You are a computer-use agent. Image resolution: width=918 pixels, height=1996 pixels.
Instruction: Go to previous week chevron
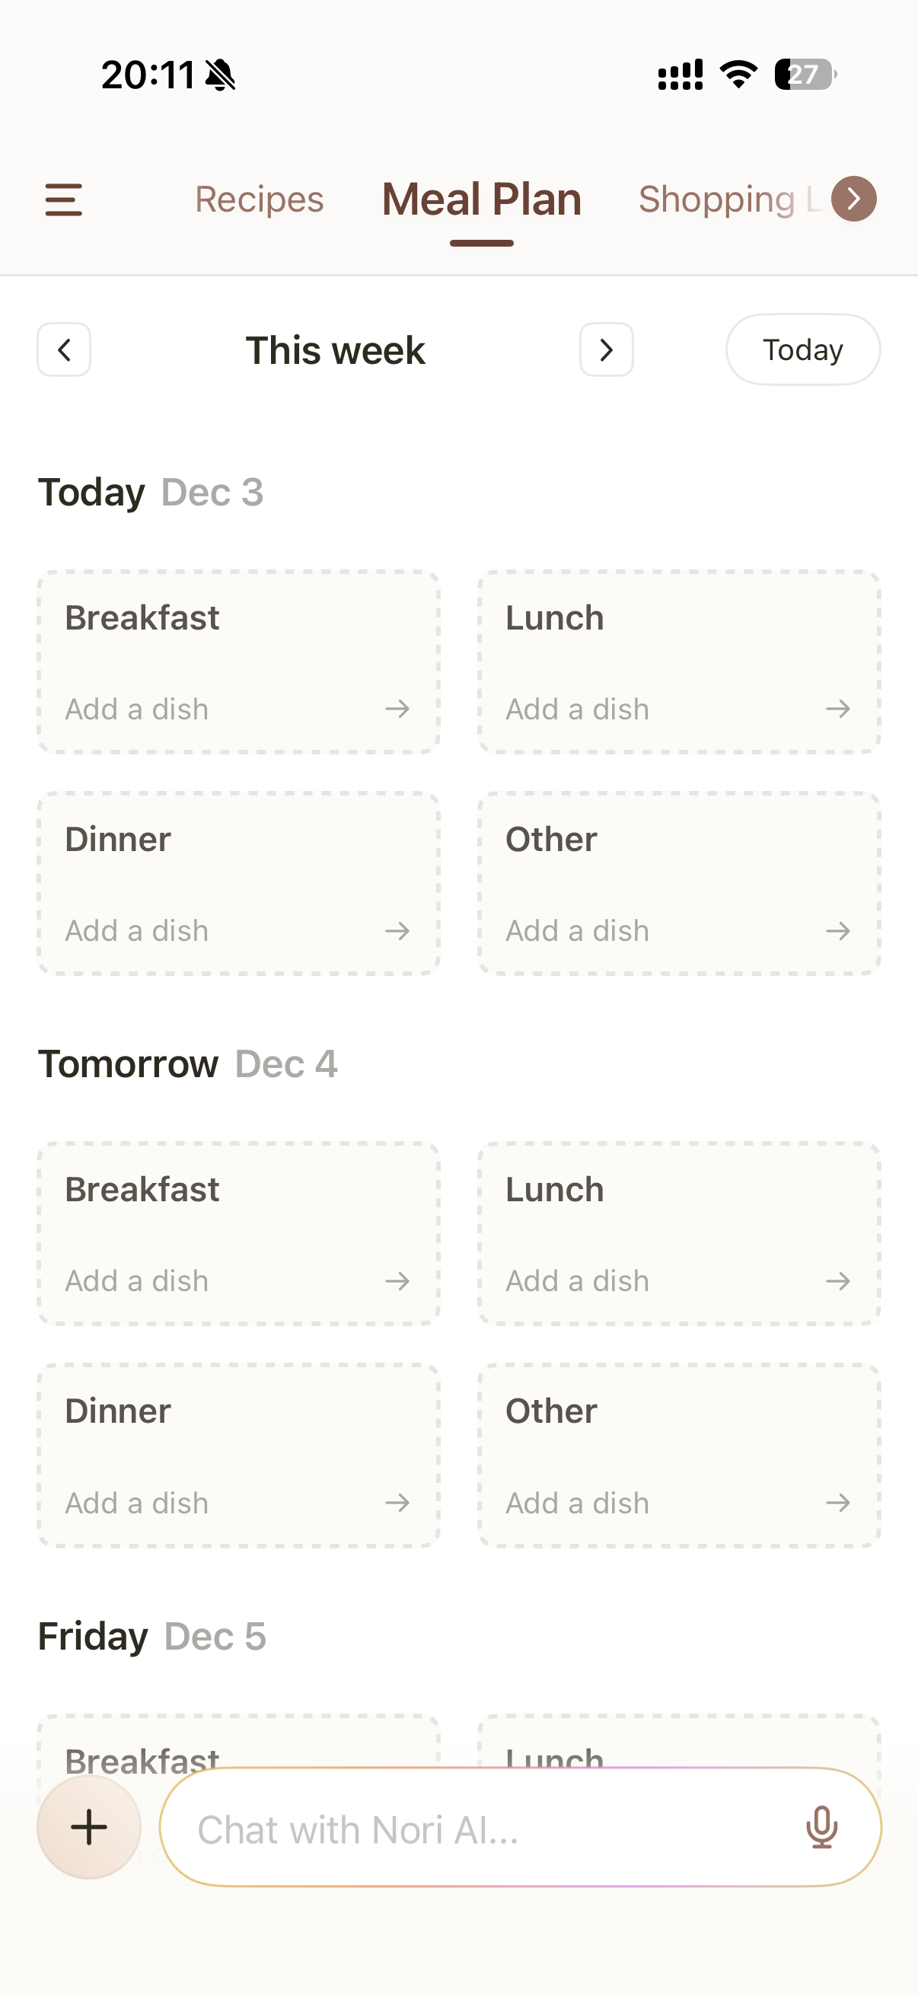[x=64, y=349]
